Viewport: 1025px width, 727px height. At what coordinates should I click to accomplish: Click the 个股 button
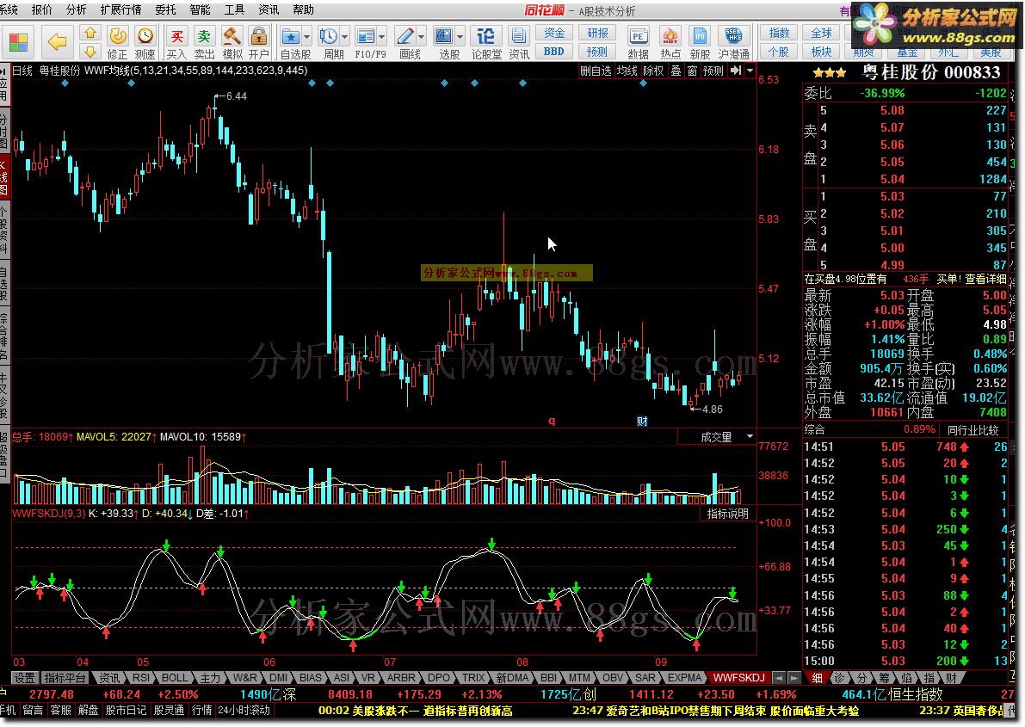pos(779,51)
